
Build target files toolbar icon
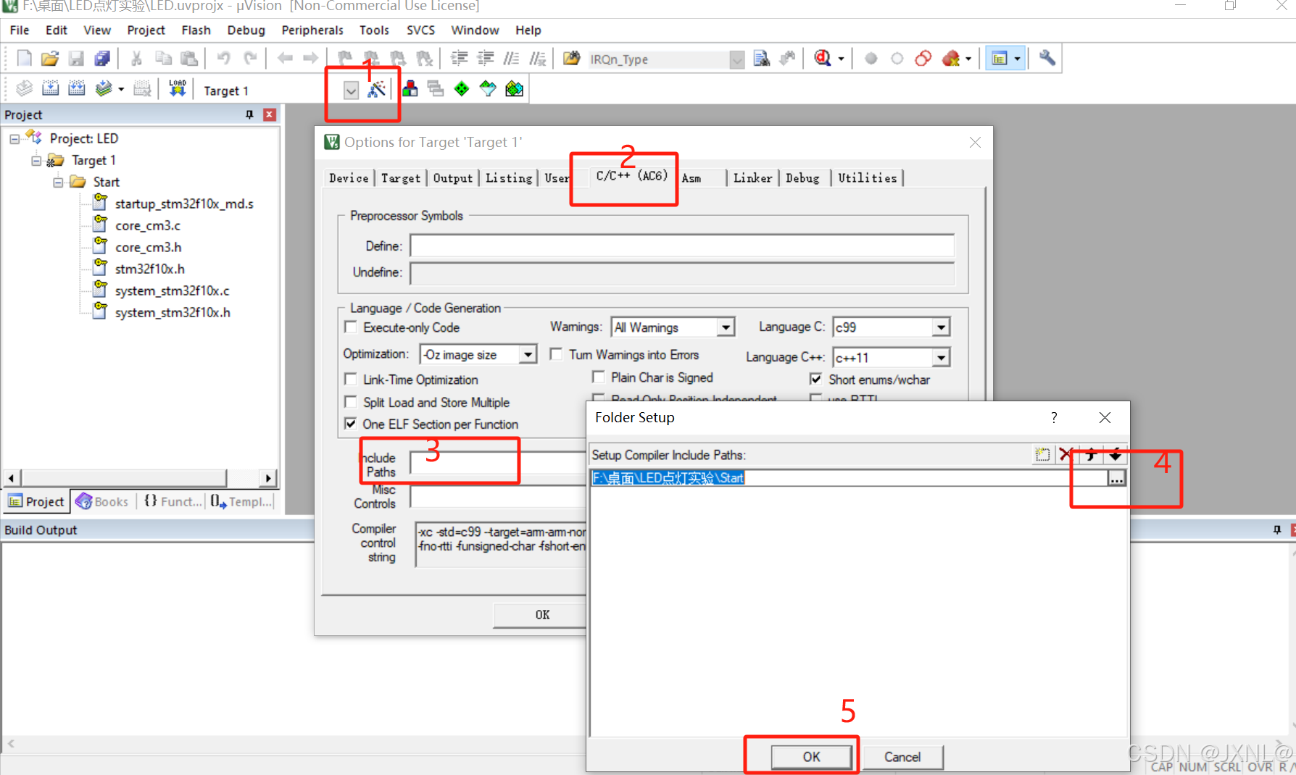pyautogui.click(x=50, y=89)
